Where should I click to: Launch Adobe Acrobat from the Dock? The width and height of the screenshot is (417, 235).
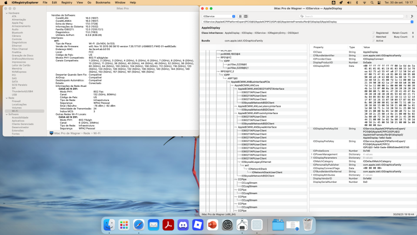click(x=168, y=225)
